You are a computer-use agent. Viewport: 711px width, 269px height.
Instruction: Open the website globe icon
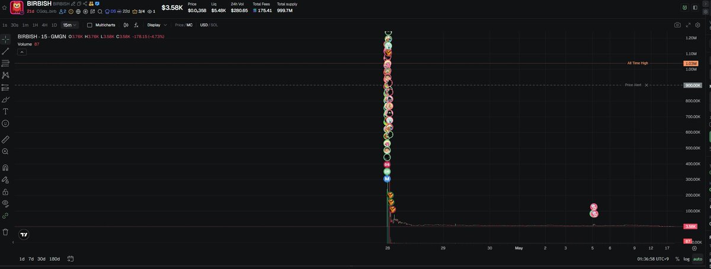[78, 11]
